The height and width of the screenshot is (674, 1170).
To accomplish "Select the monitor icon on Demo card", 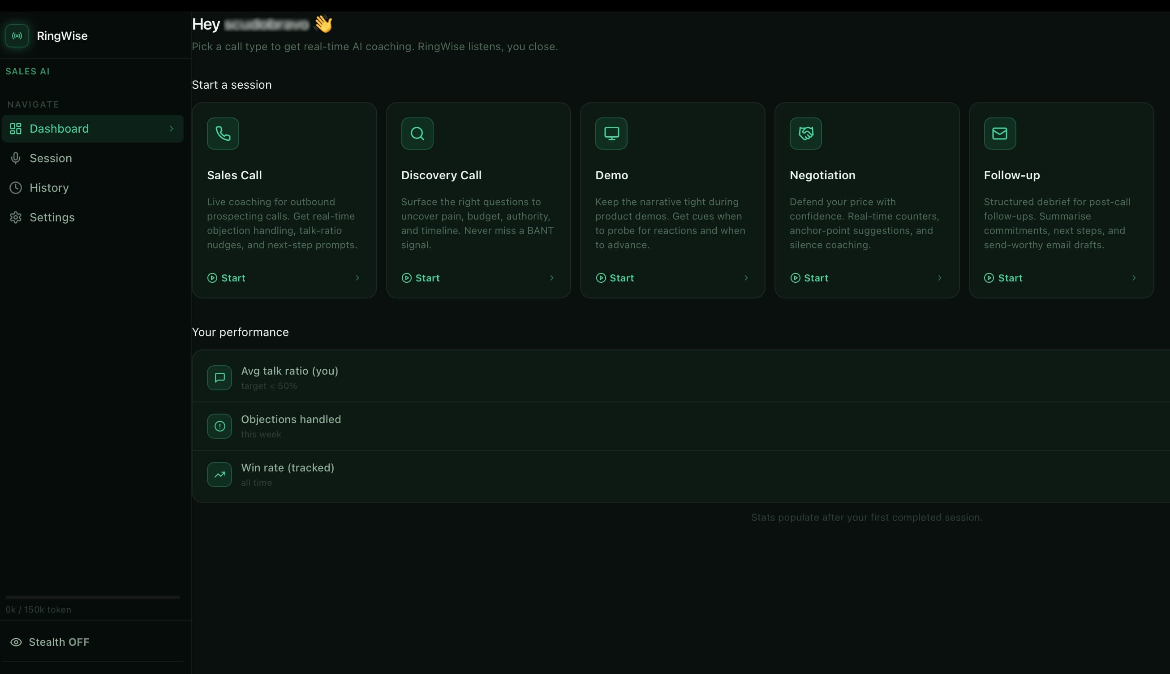I will click(x=611, y=133).
